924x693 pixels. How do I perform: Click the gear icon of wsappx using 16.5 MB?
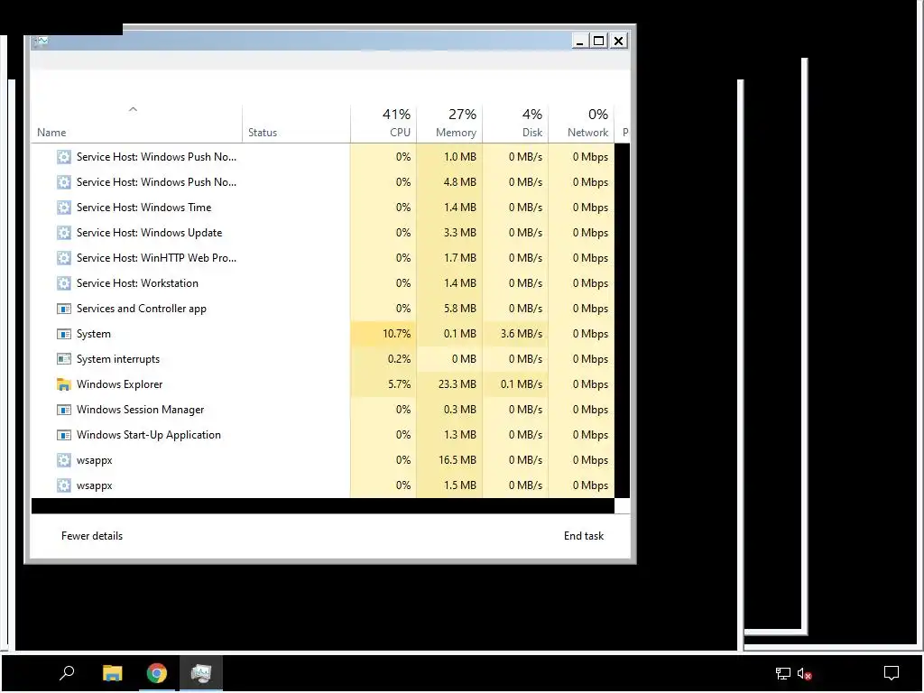[x=64, y=460]
